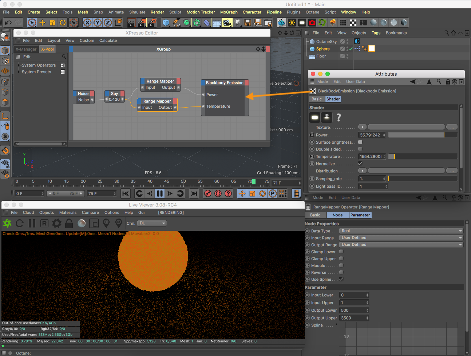Click the Undo arrow in top toolbar
Screen dimensions: 471x356
[x=8, y=23]
